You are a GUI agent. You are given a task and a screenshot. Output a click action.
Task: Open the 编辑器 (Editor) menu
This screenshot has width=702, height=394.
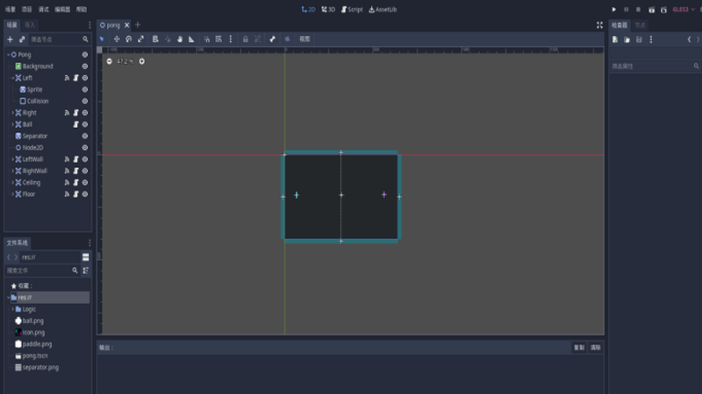click(62, 9)
